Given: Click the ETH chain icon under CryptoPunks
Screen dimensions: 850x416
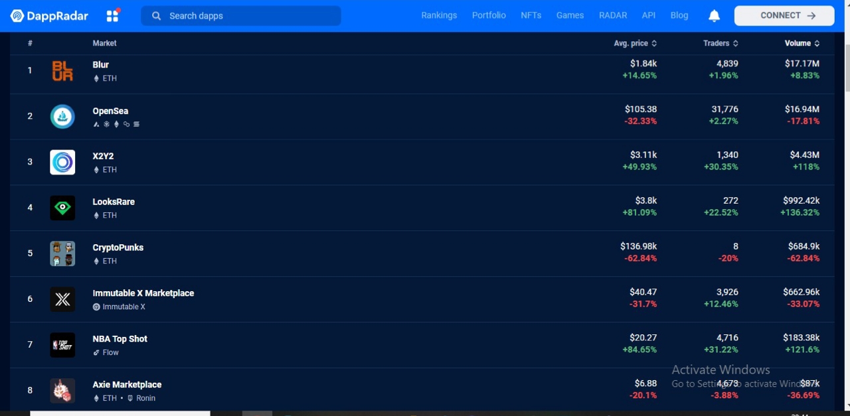Looking at the screenshot, I should pos(96,261).
